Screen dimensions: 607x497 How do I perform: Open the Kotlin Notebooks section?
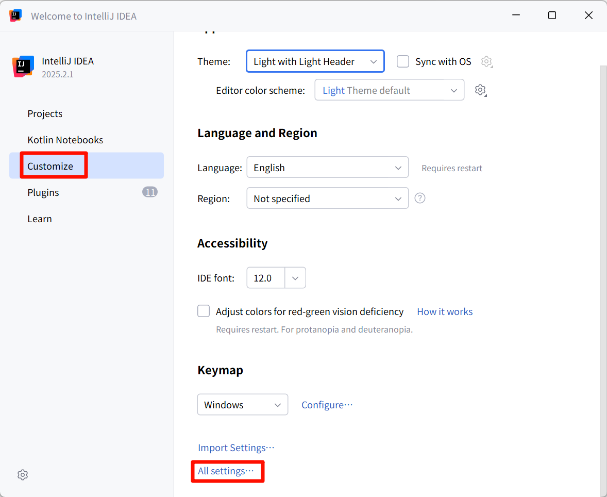65,140
